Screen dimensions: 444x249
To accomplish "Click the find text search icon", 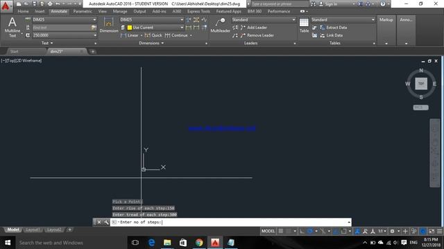I will (94, 28).
